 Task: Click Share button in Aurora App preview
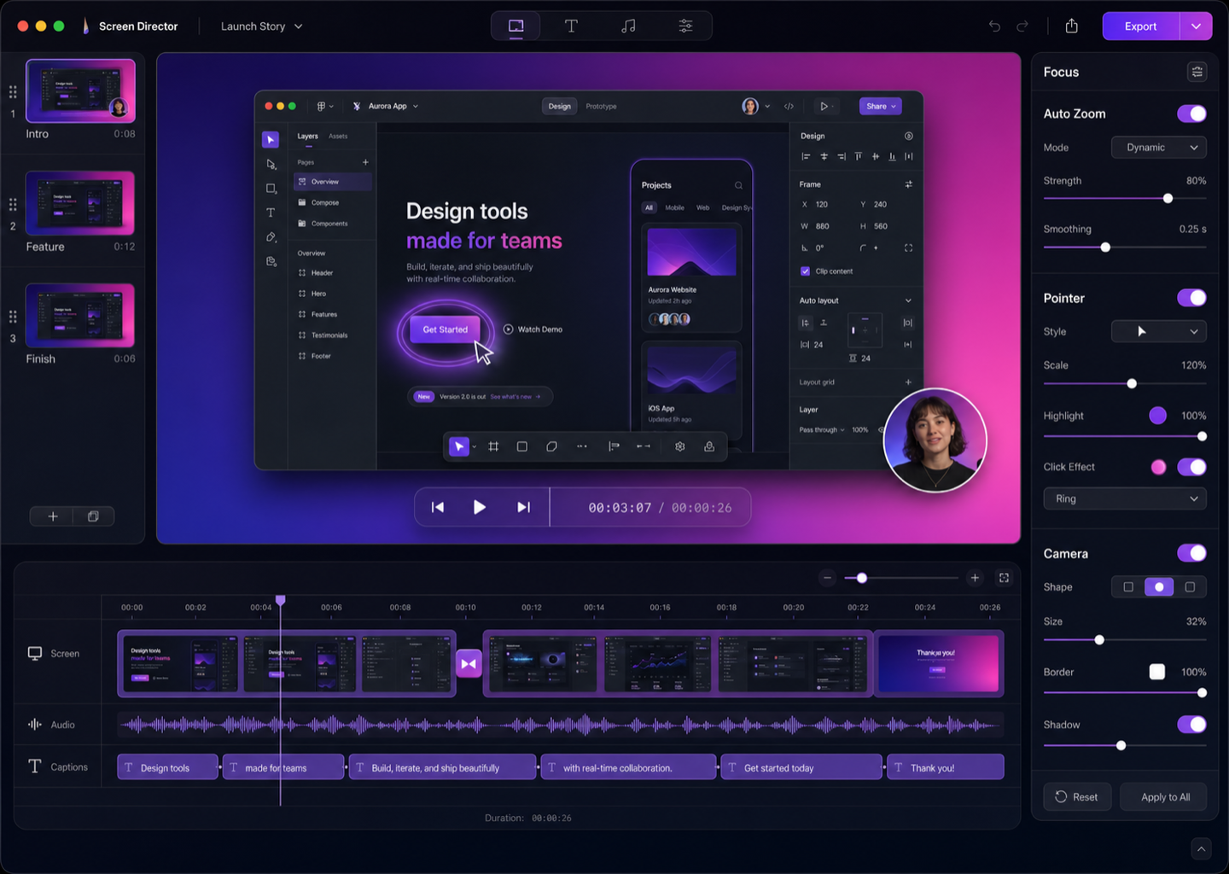coord(880,107)
